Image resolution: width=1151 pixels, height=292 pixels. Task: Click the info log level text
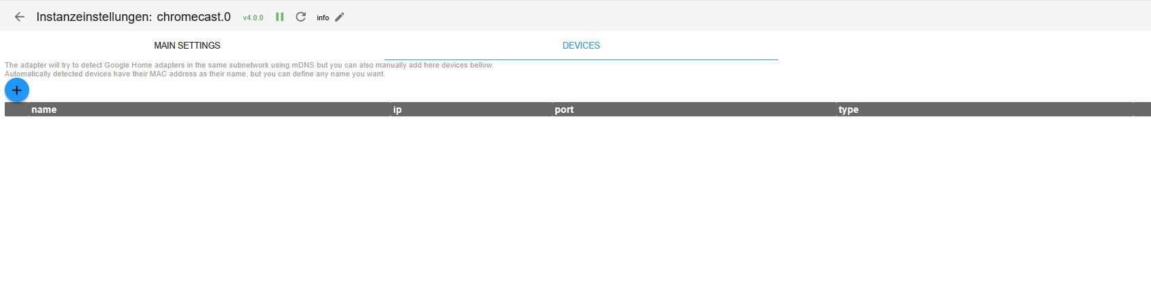pyautogui.click(x=323, y=18)
